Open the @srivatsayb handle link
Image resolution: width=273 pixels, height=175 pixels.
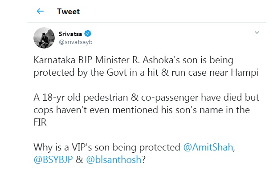click(76, 42)
